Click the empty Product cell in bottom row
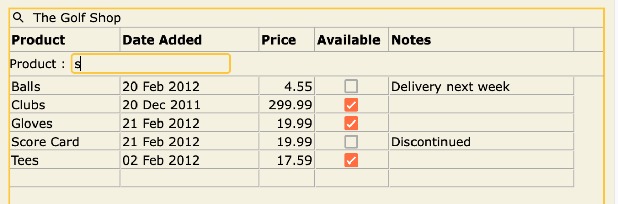The image size is (618, 204). pos(65,178)
